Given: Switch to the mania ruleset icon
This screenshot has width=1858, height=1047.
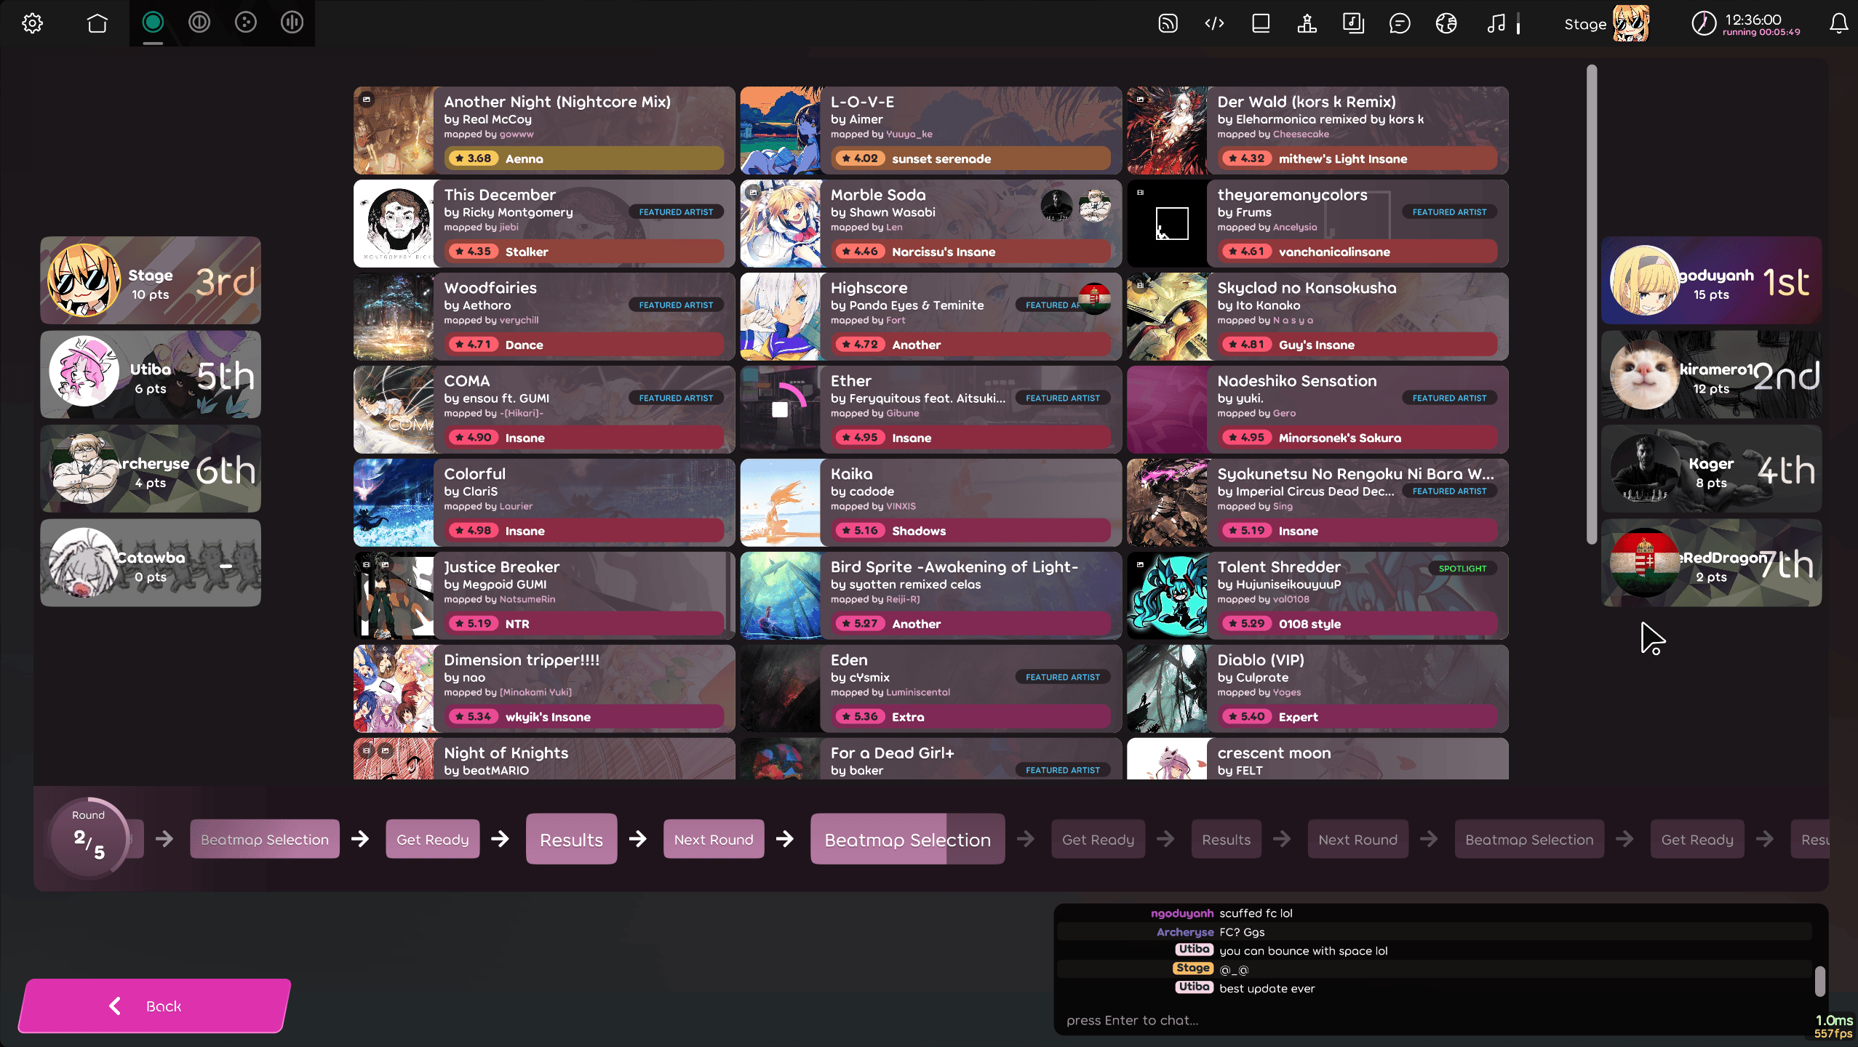Looking at the screenshot, I should (x=292, y=23).
